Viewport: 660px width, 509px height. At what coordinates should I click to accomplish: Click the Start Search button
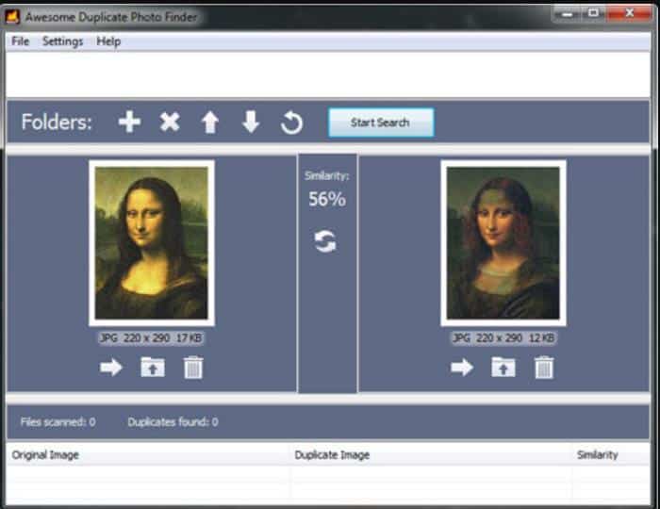tap(381, 123)
